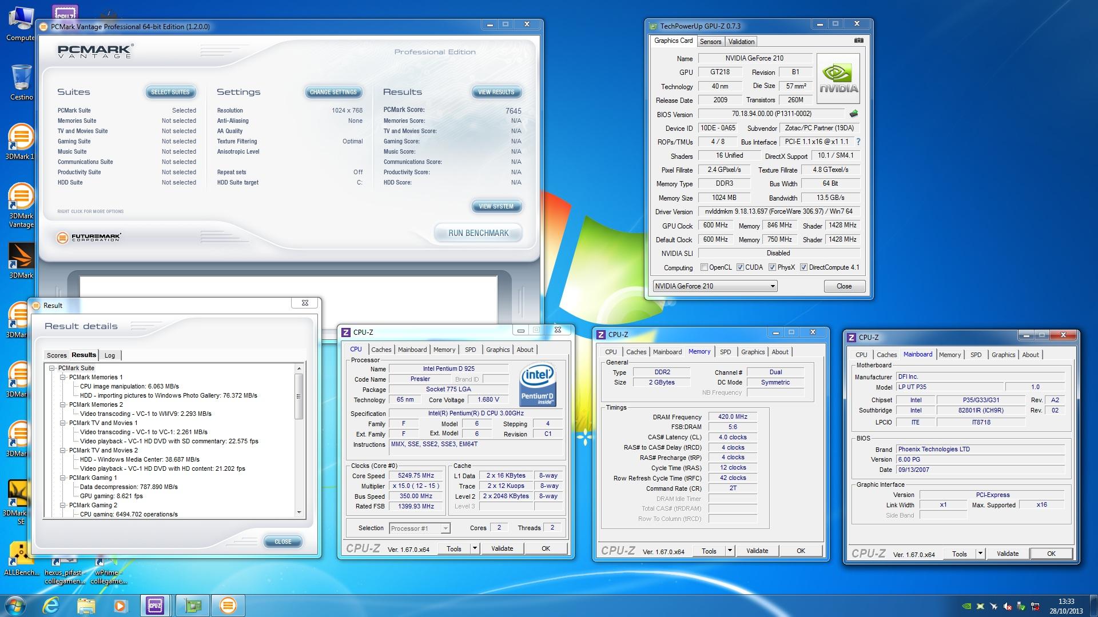Image resolution: width=1098 pixels, height=617 pixels.
Task: Toggle the PhysX checkbox in GPU-Z
Action: [772, 267]
